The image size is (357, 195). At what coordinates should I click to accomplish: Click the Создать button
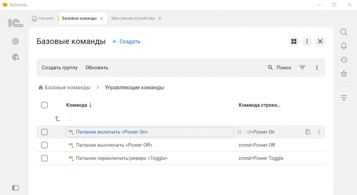126,41
